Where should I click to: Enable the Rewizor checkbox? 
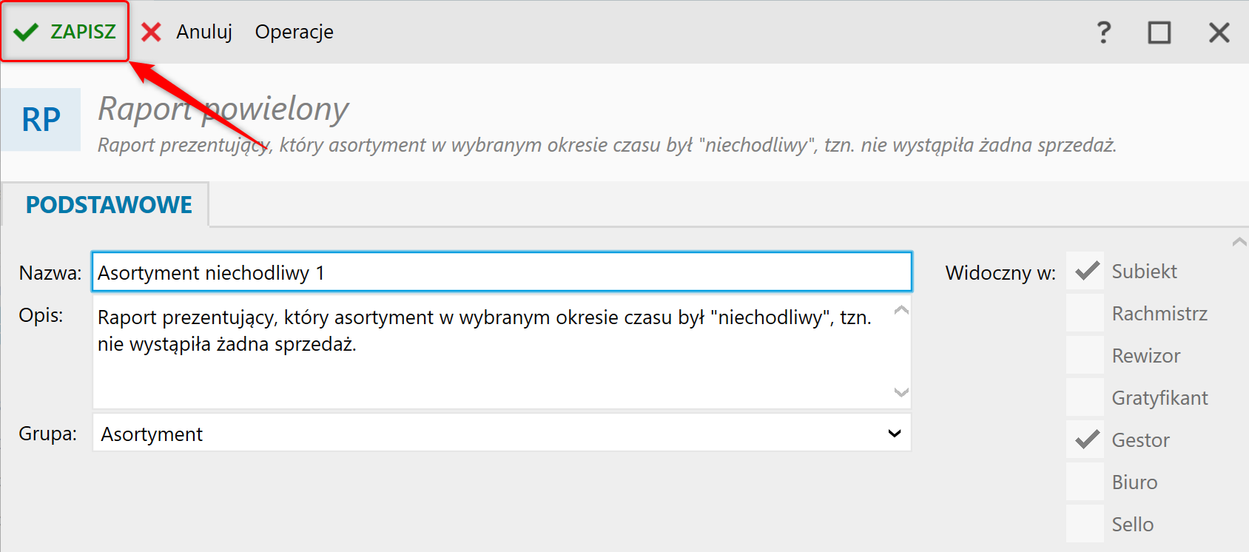point(1085,356)
